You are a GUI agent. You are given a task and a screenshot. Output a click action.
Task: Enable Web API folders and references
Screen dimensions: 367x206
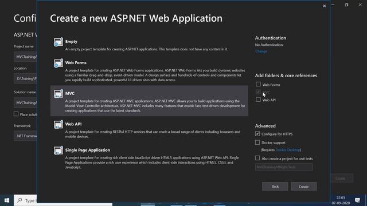(x=258, y=100)
